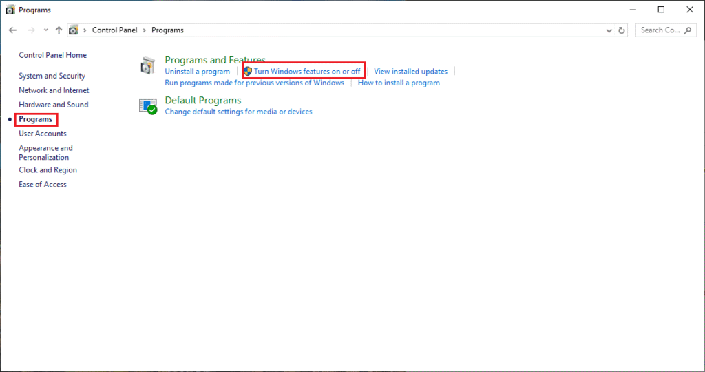
Task: Open Hardware and Sound category
Action: [54, 104]
